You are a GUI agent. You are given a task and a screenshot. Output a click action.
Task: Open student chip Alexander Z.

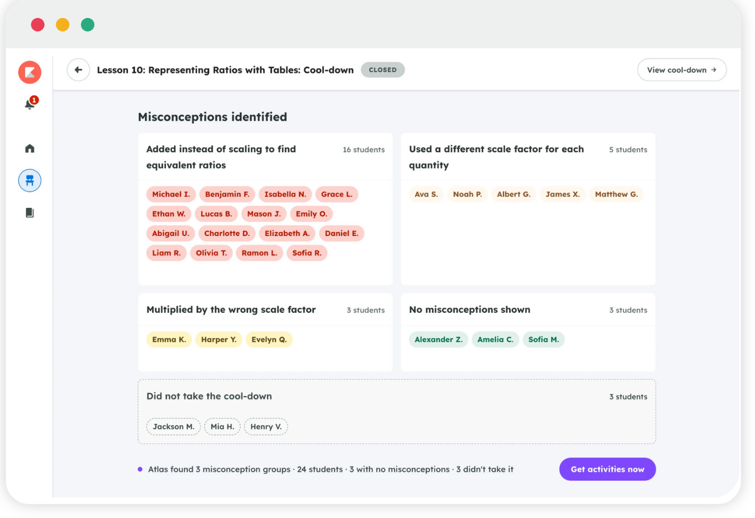tap(439, 339)
